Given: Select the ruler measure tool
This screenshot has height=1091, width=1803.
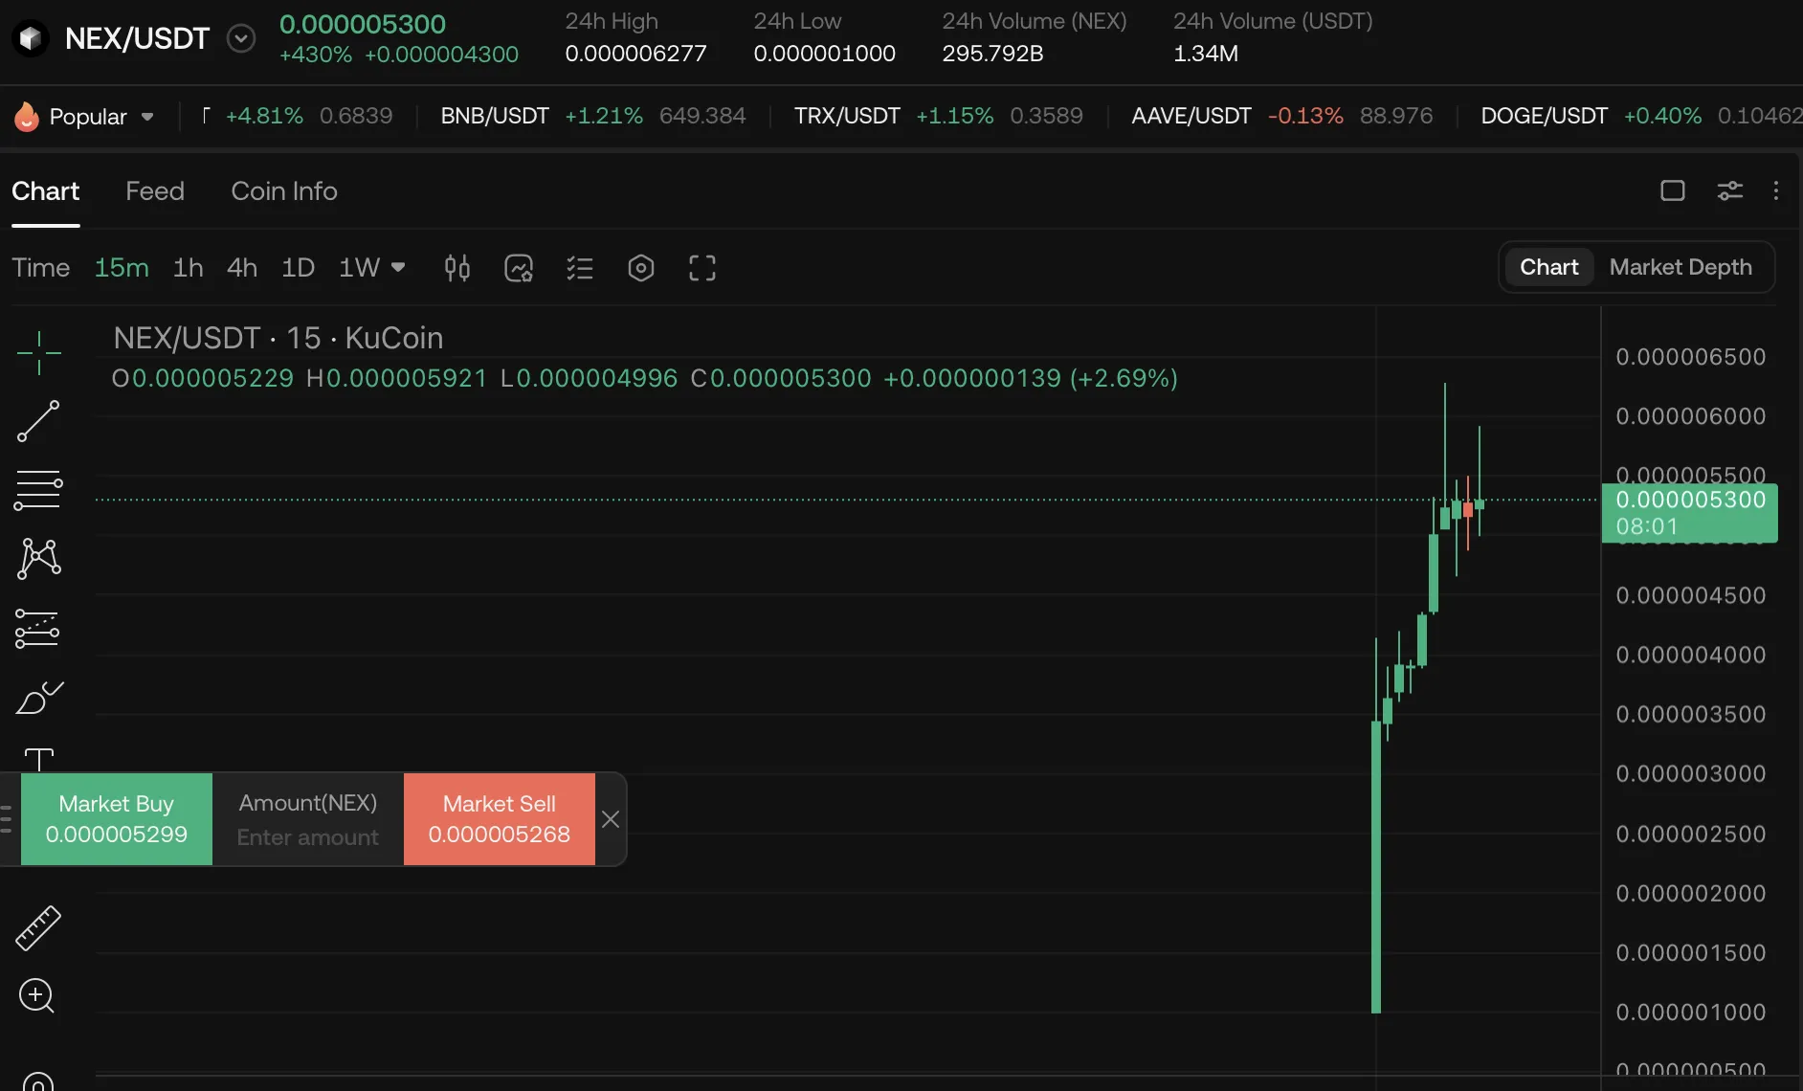Looking at the screenshot, I should [38, 928].
